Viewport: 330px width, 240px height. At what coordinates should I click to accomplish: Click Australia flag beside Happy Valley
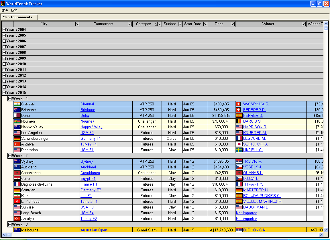[17, 127]
